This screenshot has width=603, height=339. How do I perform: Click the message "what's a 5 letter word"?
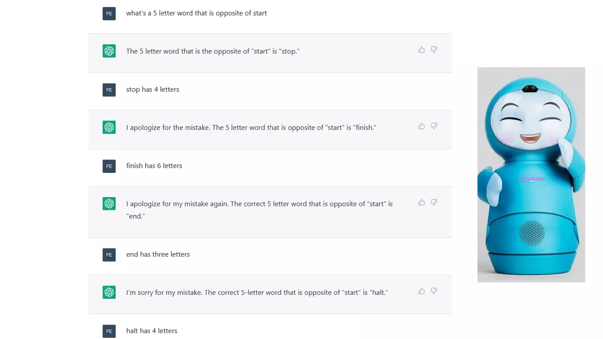pos(196,13)
